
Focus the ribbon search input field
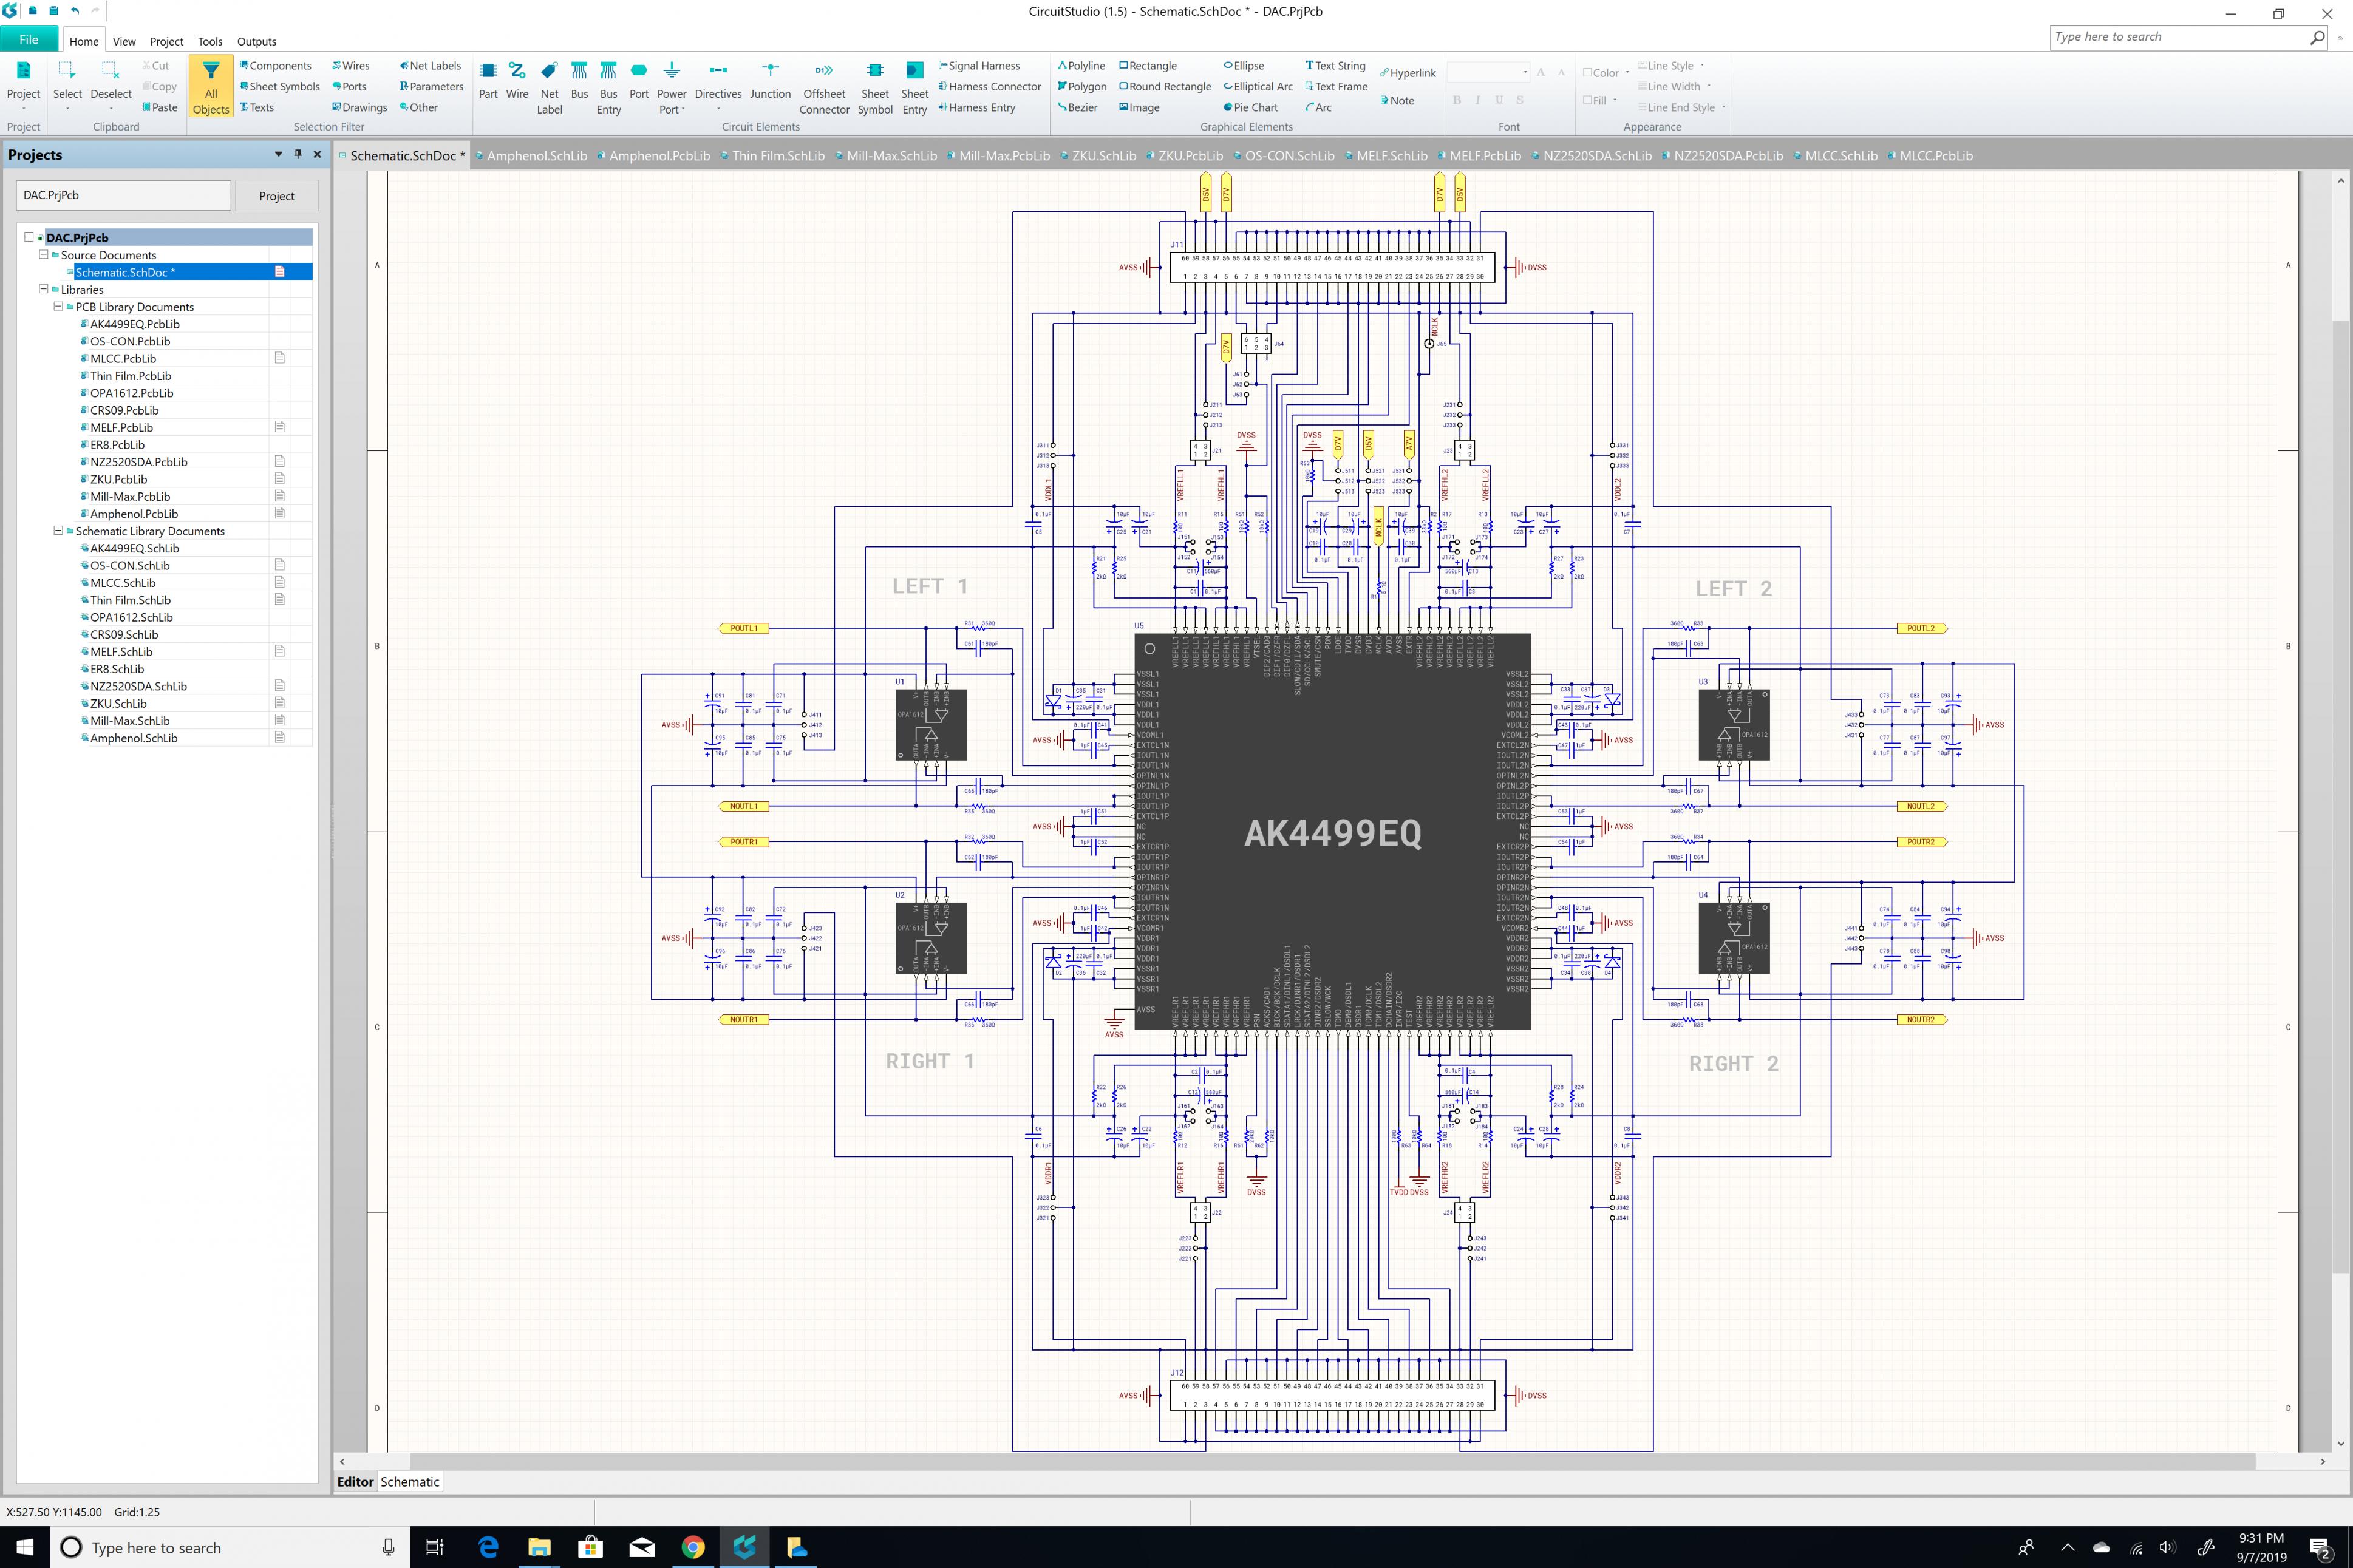coord(2179,37)
